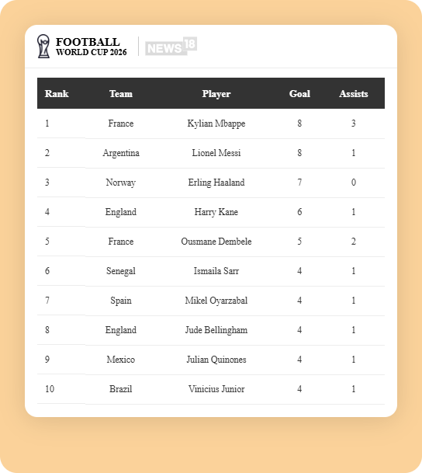Sort by the Player column header
The width and height of the screenshot is (422, 473).
[x=216, y=94]
